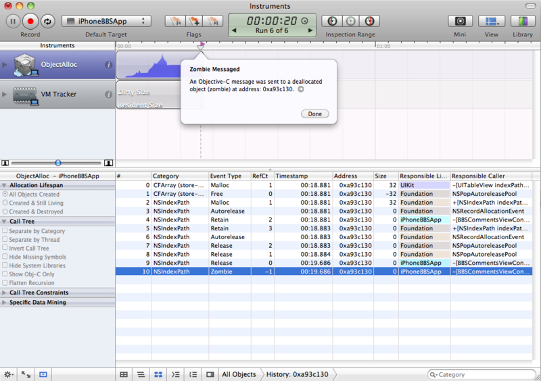Select row 10 NSIndexPath Zombie event
Screen dimensions: 541x381
[x=324, y=272]
